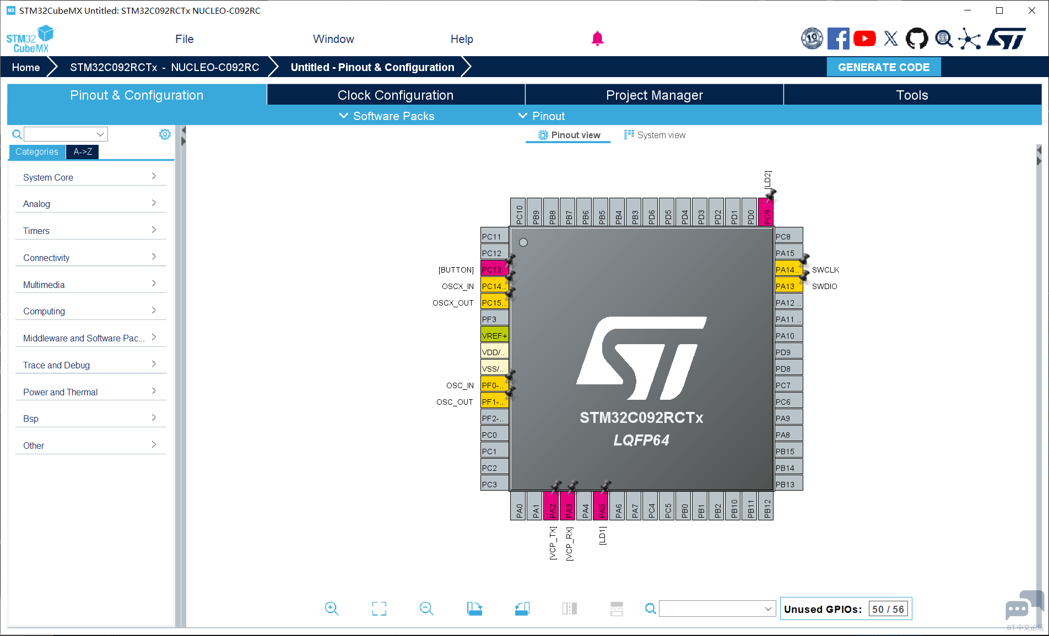Click the zoom out icon below the chip

pyautogui.click(x=426, y=608)
